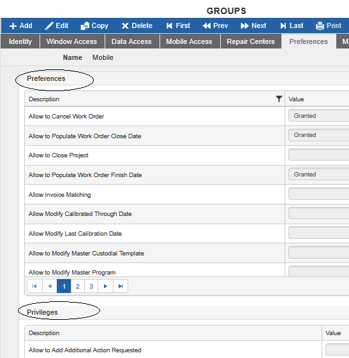Image resolution: width=349 pixels, height=358 pixels.
Task: Jump to the Last record
Action: tap(292, 25)
